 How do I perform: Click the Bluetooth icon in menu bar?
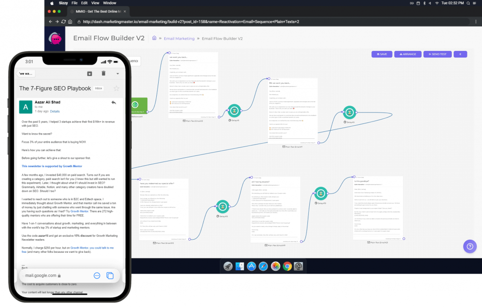click(424, 3)
